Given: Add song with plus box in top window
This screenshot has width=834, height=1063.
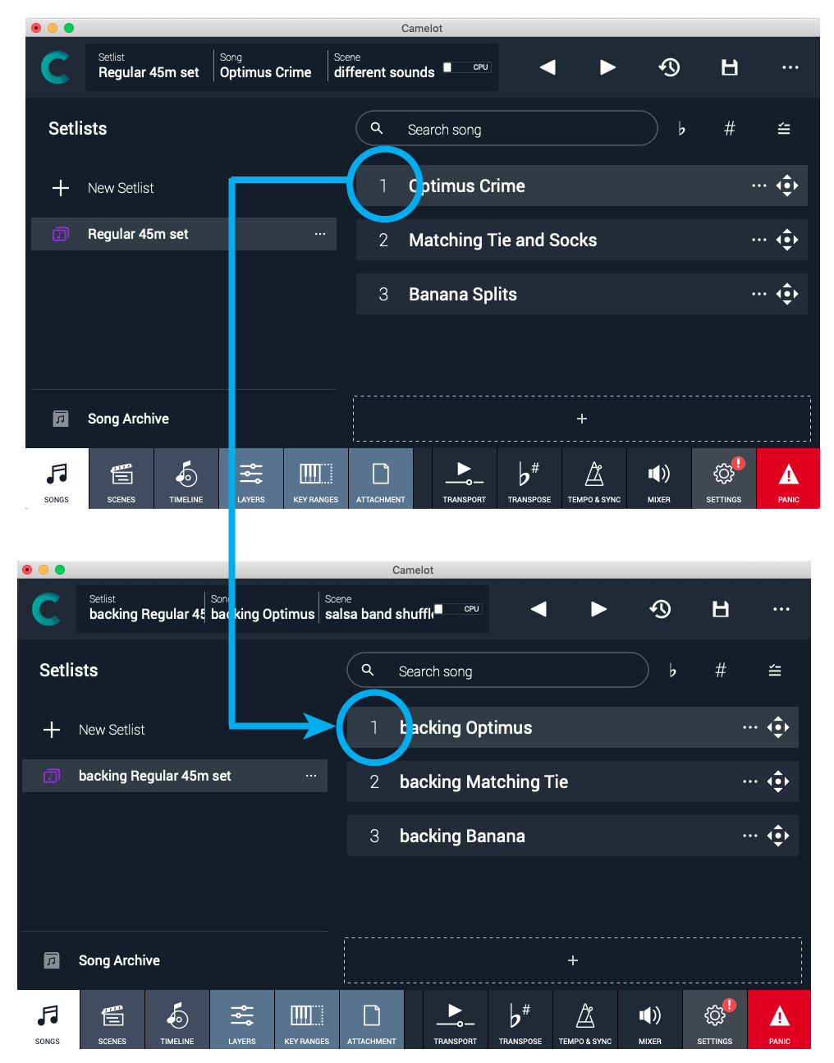Looking at the screenshot, I should coord(582,419).
